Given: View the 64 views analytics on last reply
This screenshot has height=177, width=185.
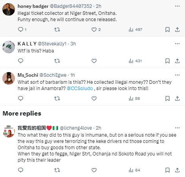Looking at the screenshot, I should pyautogui.click(x=134, y=170).
